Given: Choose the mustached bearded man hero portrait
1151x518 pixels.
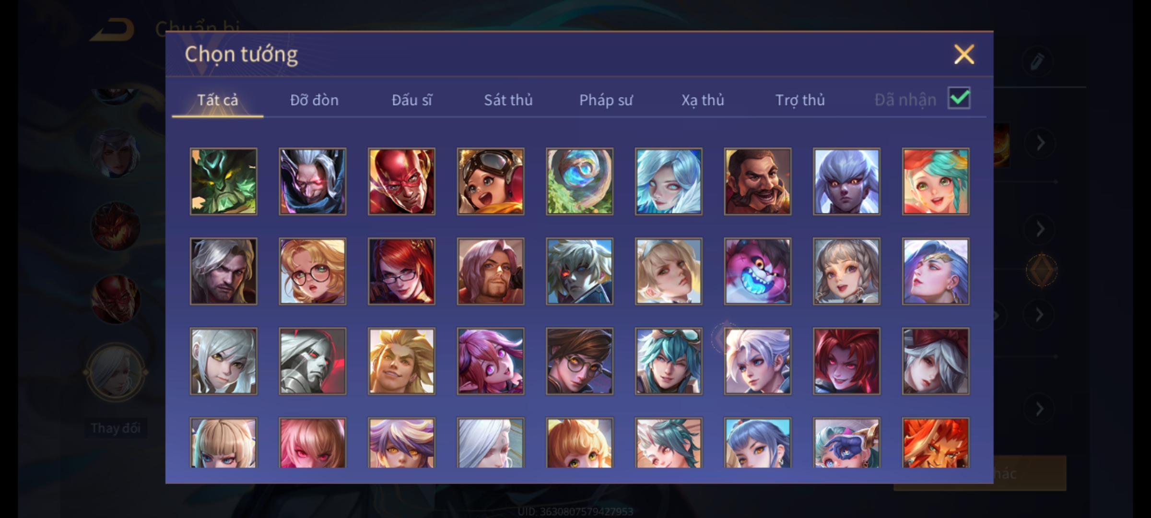Looking at the screenshot, I should tap(758, 181).
